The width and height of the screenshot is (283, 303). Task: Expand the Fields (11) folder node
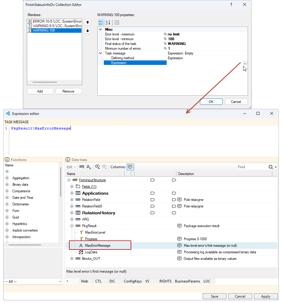tap(72, 187)
